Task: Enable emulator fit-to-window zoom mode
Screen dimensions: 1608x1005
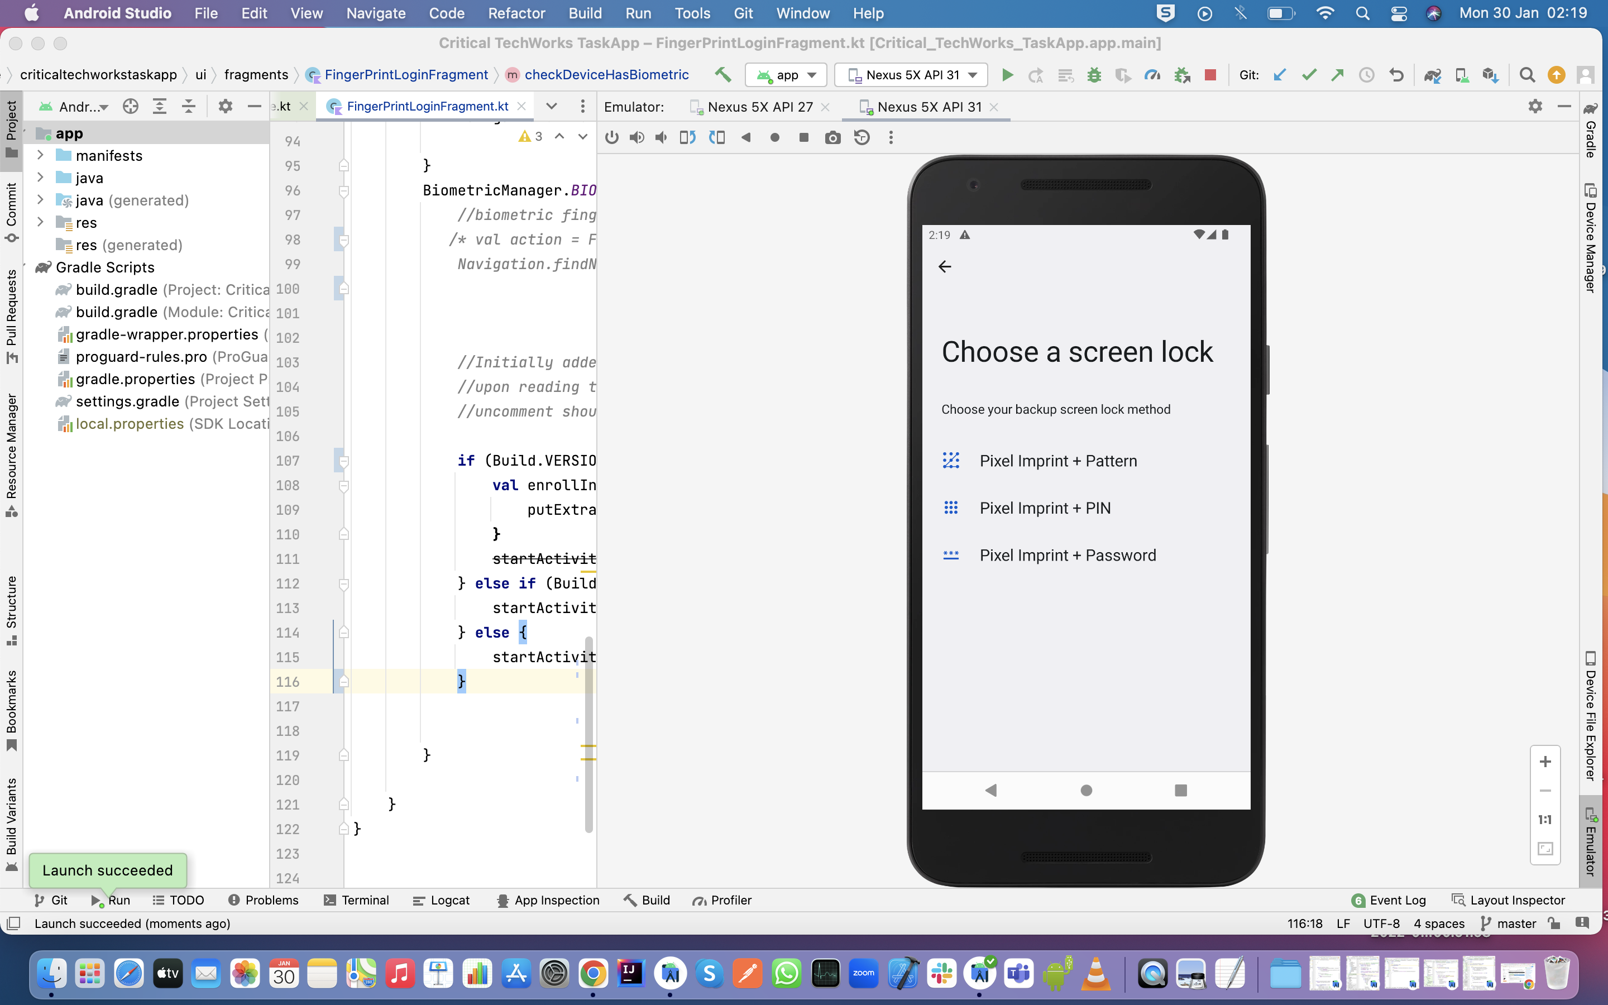Action: click(x=1545, y=848)
